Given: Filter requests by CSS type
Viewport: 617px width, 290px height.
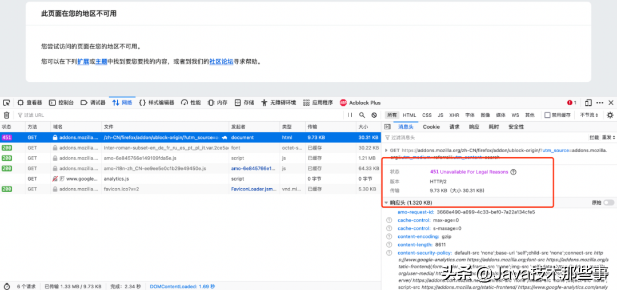Looking at the screenshot, I should click(427, 115).
